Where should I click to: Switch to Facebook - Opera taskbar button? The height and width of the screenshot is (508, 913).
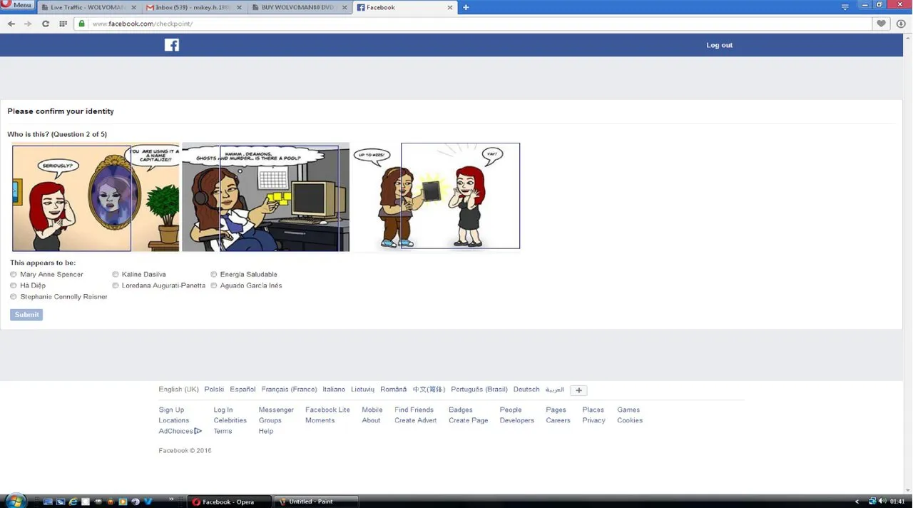click(x=229, y=502)
